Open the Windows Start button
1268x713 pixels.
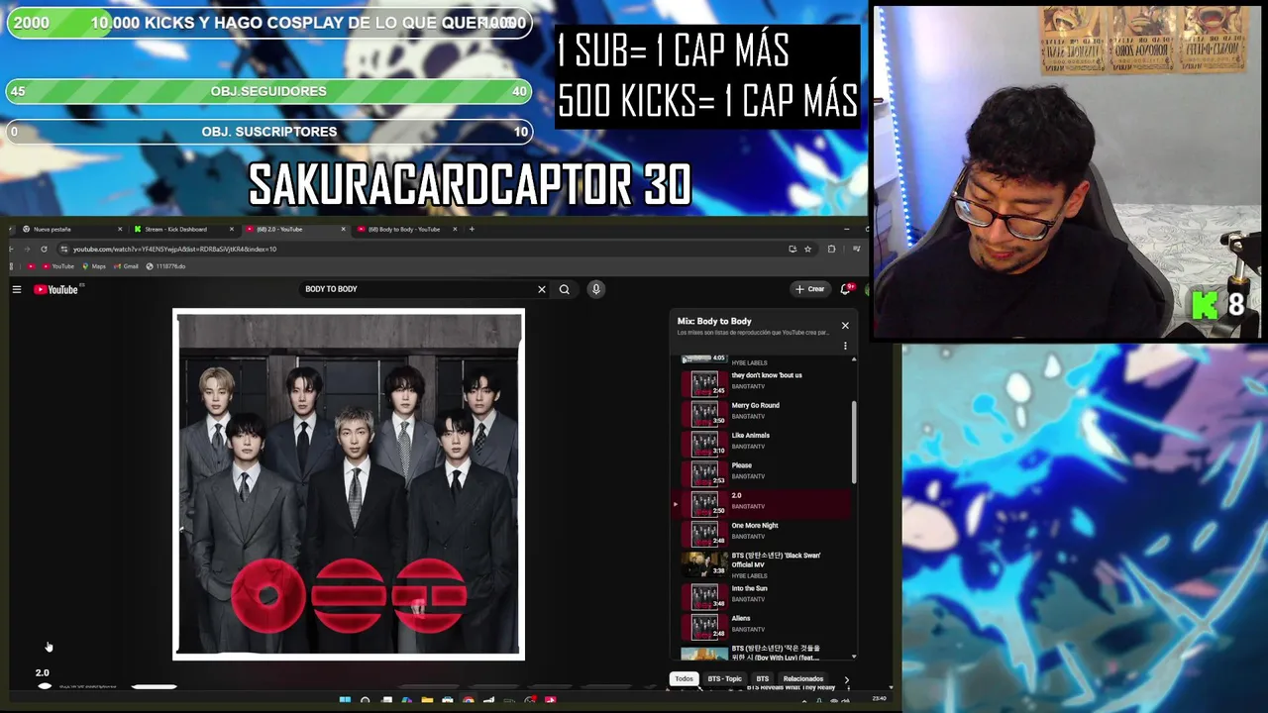[345, 700]
